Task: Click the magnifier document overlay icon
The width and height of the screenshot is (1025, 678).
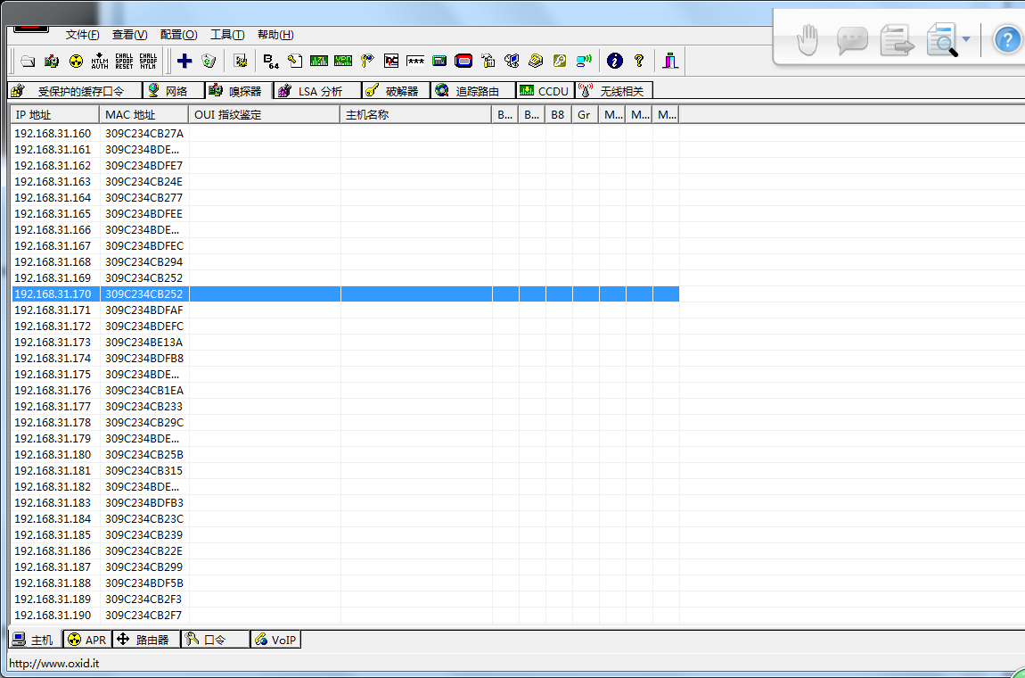Action: tap(942, 40)
